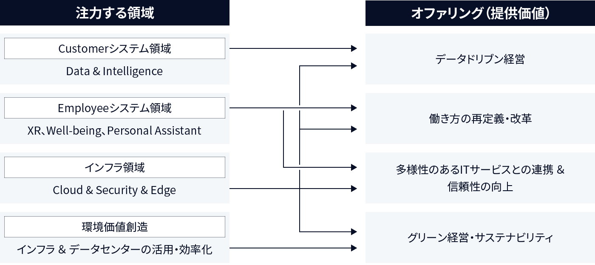Click the オファリング(提供価値) header

[x=480, y=13]
